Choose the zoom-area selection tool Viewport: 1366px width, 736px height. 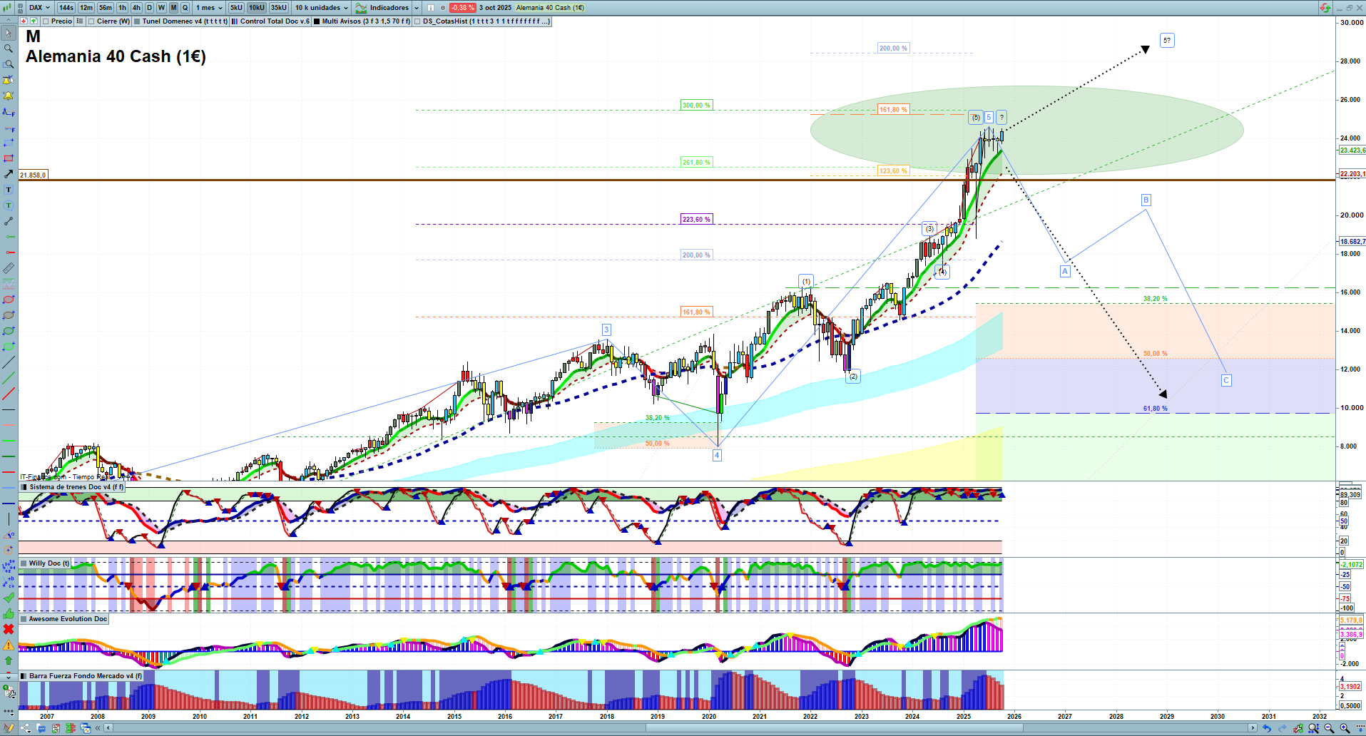[x=9, y=64]
